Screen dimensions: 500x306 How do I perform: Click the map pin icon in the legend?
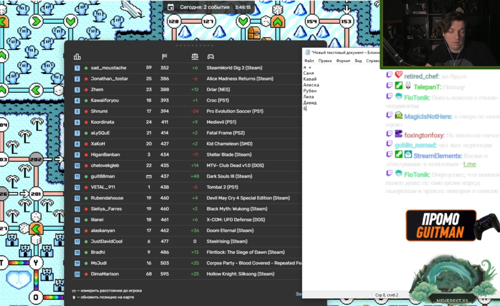click(x=74, y=297)
